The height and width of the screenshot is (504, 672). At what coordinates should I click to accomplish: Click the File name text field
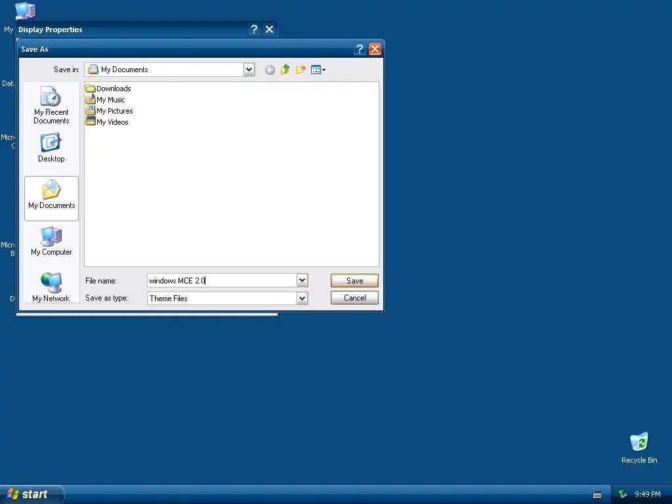[222, 281]
